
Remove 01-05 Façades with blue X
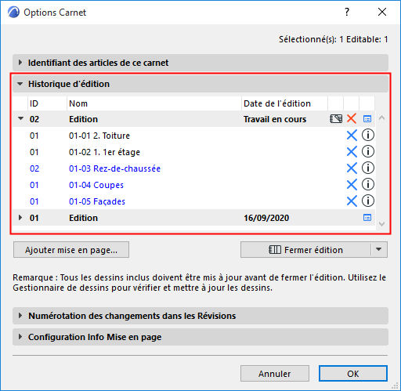(x=352, y=201)
